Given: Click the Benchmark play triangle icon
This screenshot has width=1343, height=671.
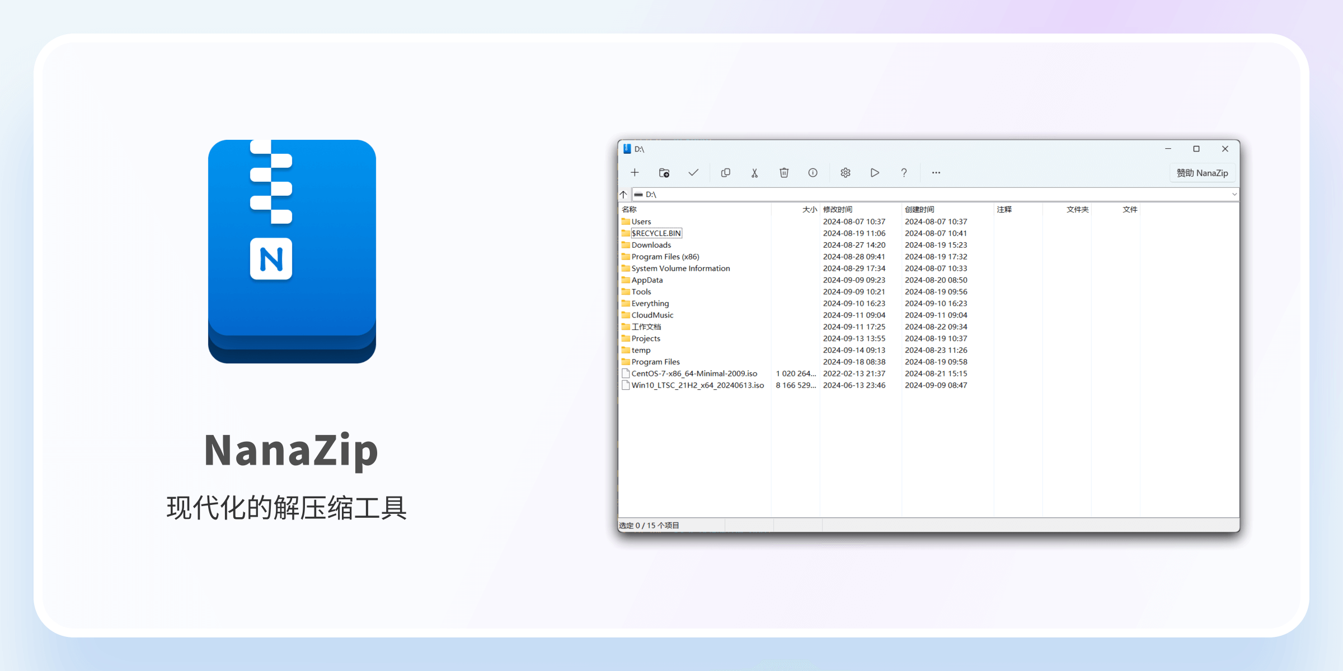Looking at the screenshot, I should point(875,173).
